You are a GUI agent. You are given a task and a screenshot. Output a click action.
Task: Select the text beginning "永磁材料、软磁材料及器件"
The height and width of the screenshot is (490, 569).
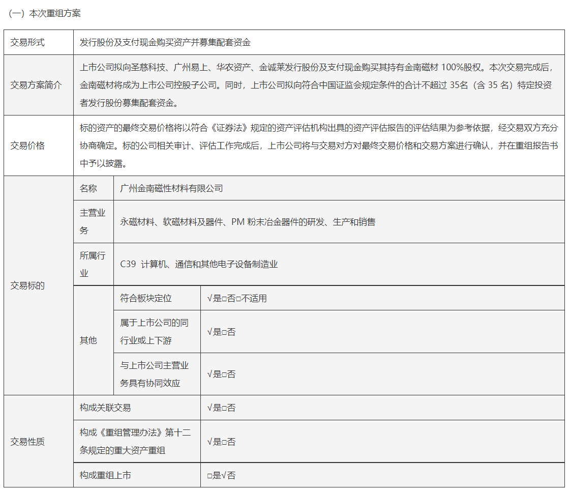click(x=248, y=221)
